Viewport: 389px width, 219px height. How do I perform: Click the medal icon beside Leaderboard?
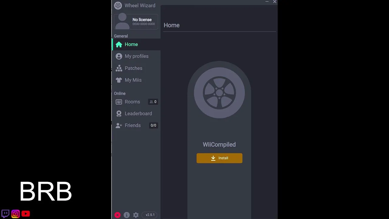[119, 113]
